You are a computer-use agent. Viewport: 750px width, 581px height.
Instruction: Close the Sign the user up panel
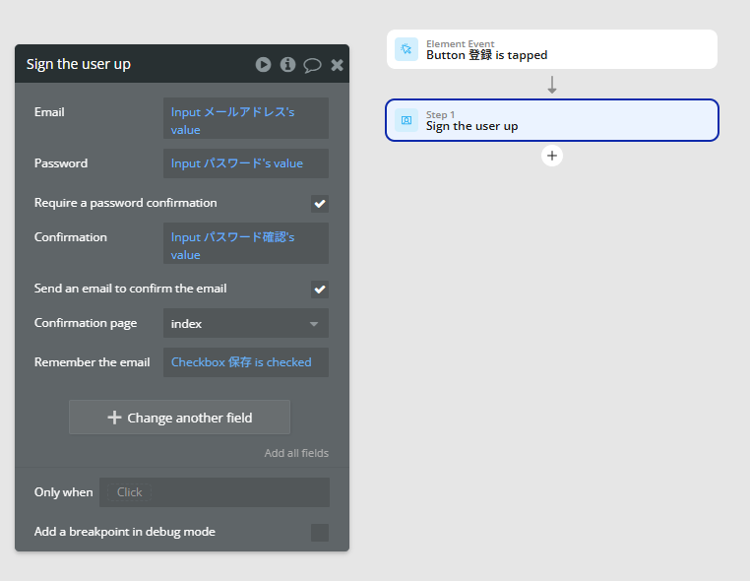click(x=338, y=65)
